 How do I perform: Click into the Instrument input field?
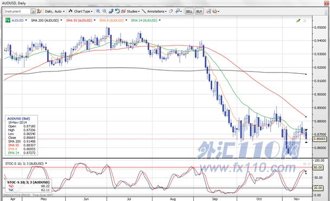17,11
